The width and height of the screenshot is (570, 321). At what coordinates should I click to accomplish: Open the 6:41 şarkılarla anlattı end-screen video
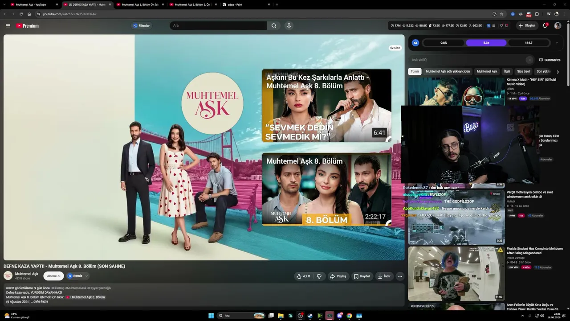[326, 106]
